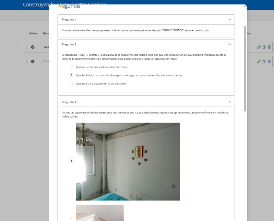Delete the Cubi row with the trash icon

[269, 61]
